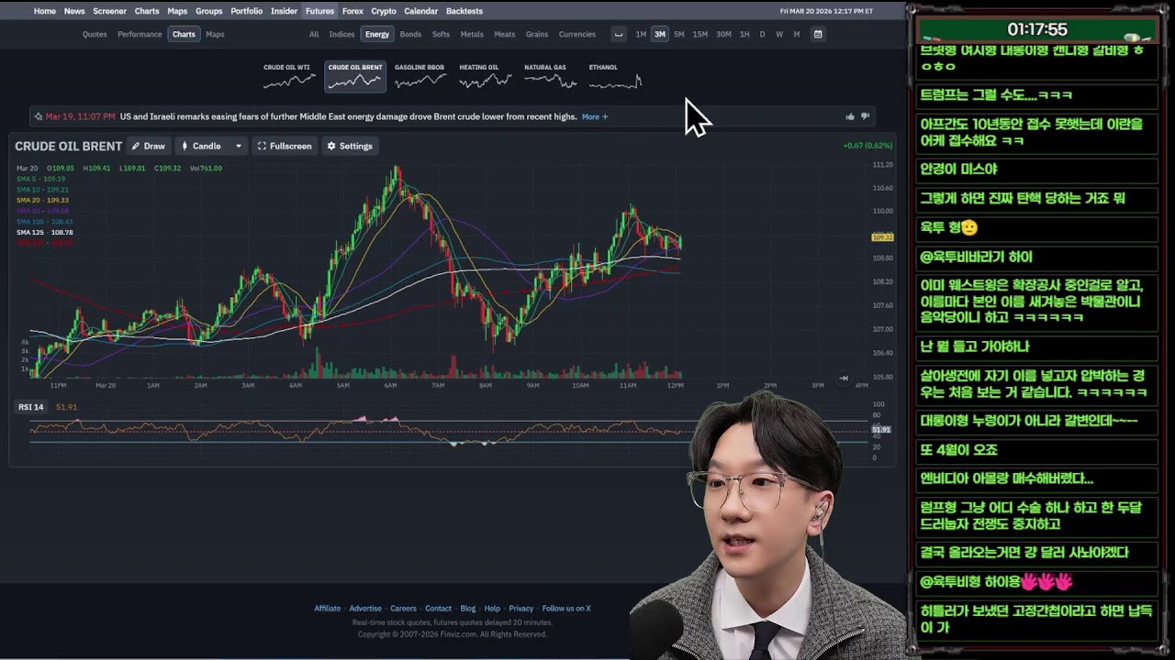Switch to daily D timeframe
The image size is (1175, 660).
(x=762, y=34)
